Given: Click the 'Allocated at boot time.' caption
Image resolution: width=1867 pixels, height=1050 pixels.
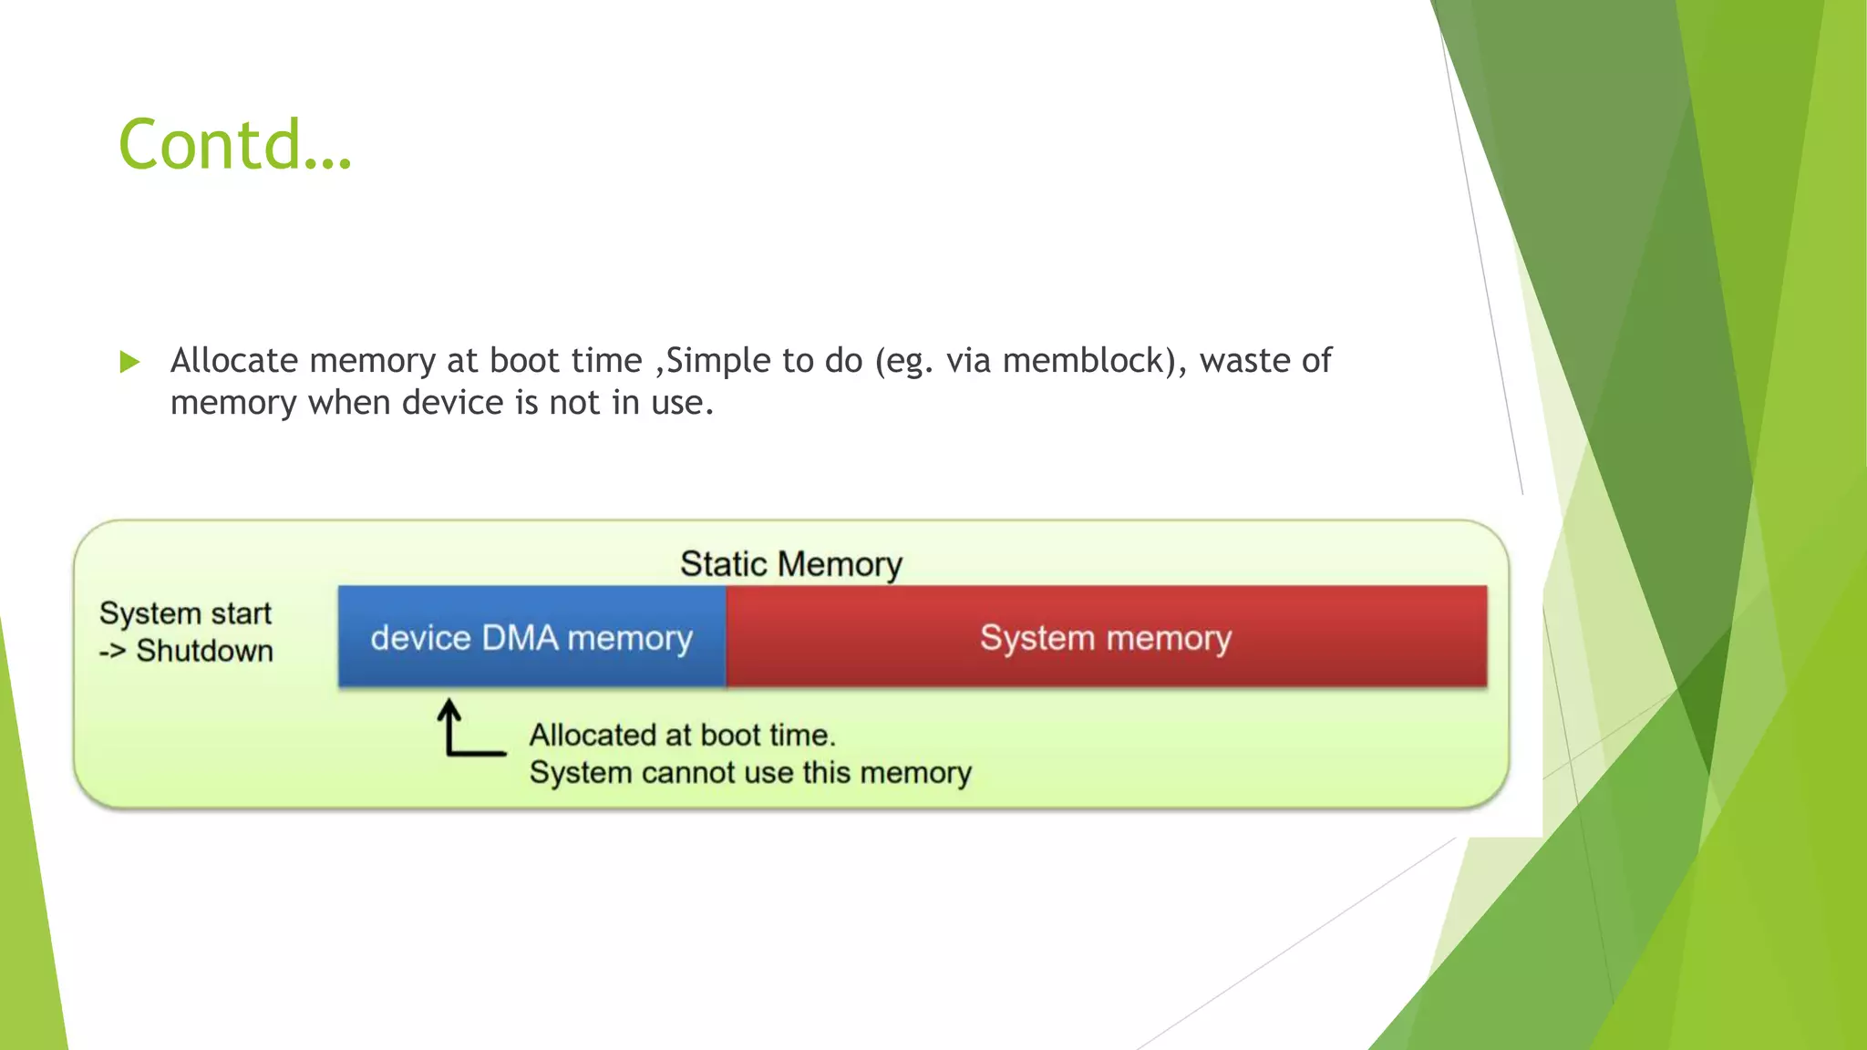Looking at the screenshot, I should point(683,735).
